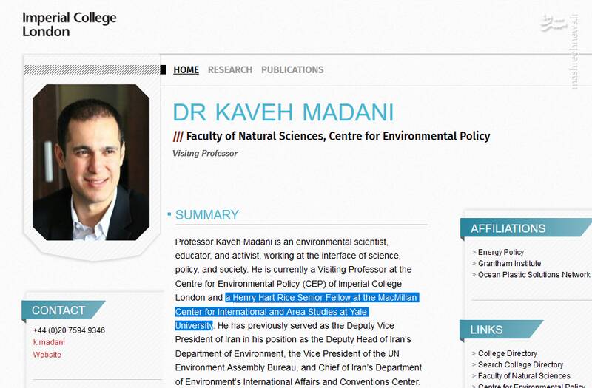
Task: Open the Faculty of Natural Sciences link
Action: click(x=524, y=376)
